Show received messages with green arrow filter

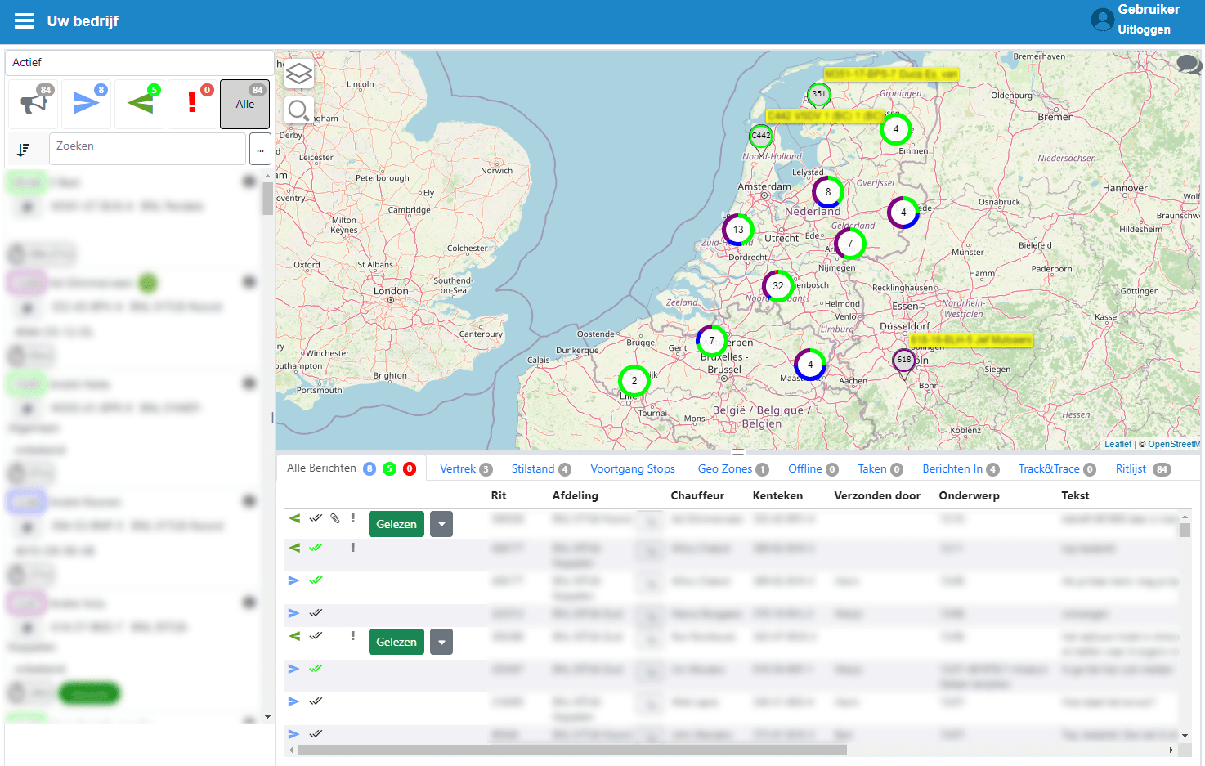(140, 104)
